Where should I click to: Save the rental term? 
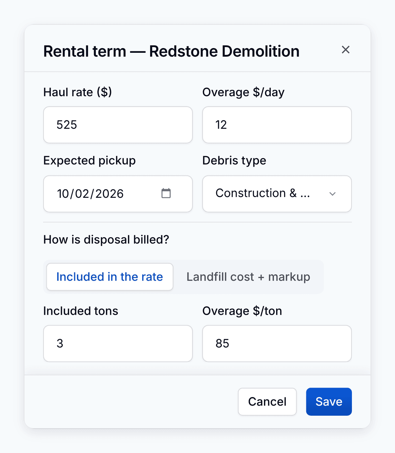tap(329, 402)
